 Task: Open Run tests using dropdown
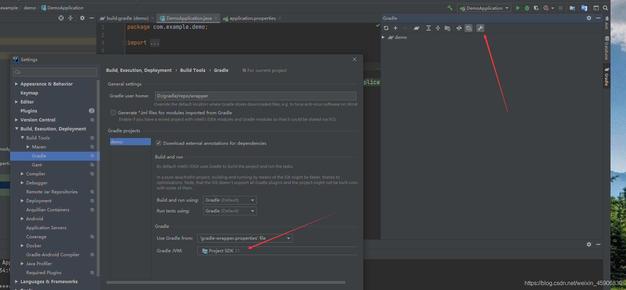click(x=230, y=211)
